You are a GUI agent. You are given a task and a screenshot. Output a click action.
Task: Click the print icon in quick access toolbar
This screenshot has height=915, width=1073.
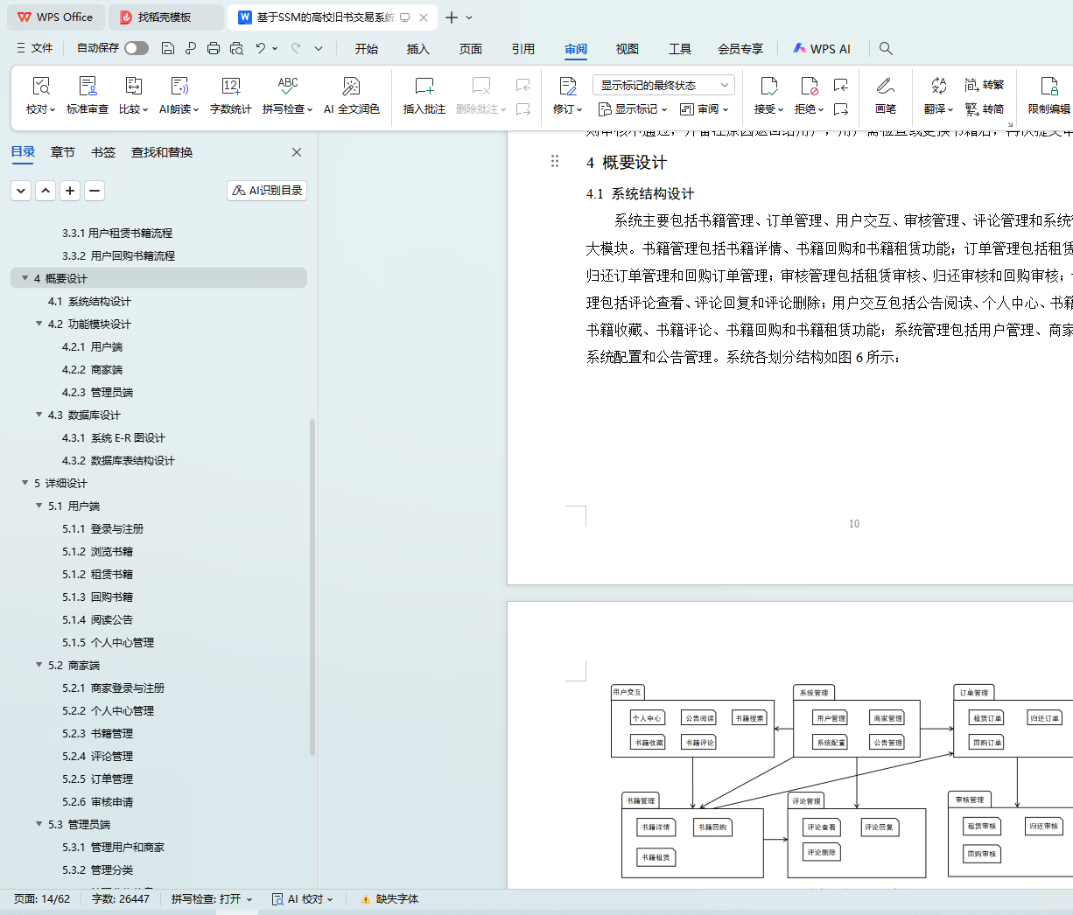pos(214,49)
